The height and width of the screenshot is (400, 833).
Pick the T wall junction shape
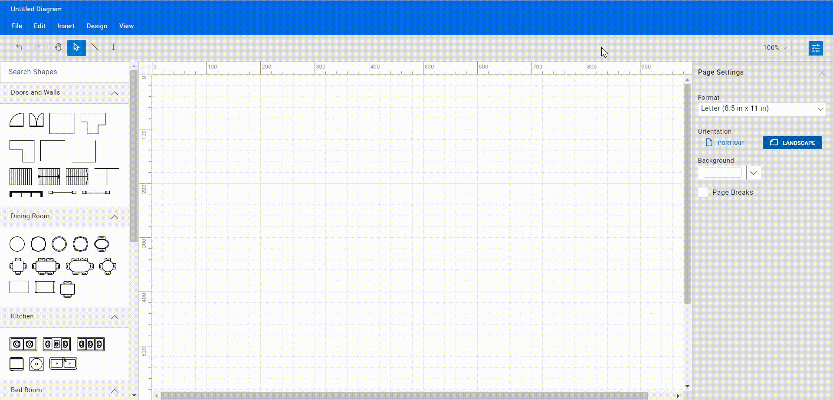pos(107,177)
